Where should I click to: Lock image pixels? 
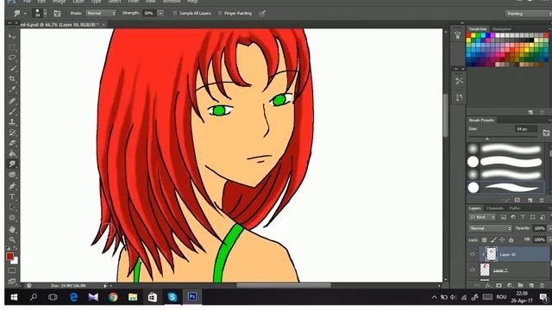(x=493, y=240)
